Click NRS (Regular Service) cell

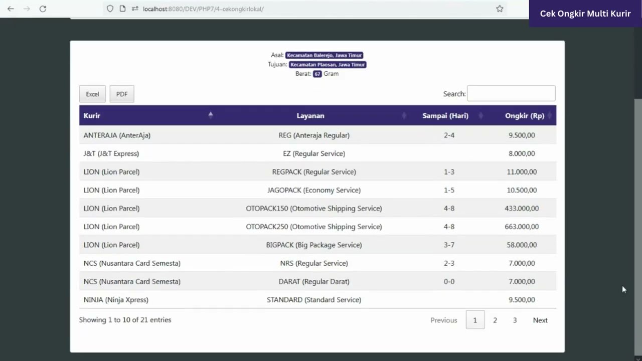click(314, 263)
